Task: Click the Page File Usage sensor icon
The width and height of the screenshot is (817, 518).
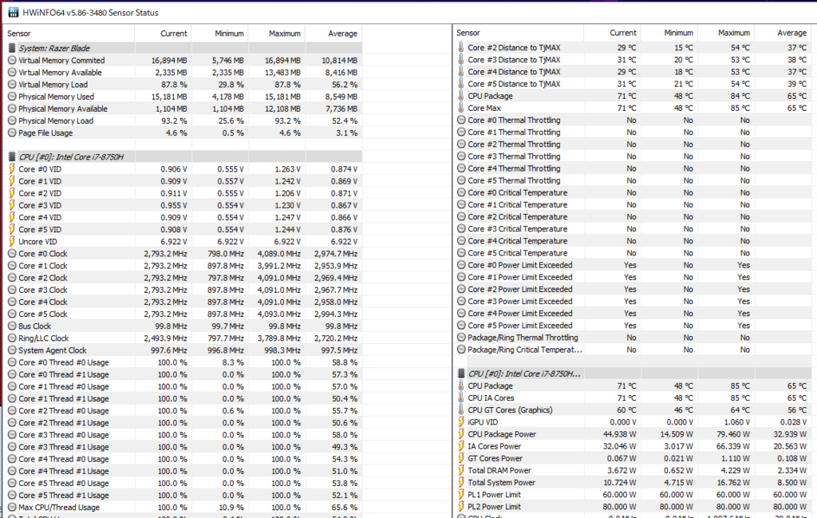Action: point(12,132)
